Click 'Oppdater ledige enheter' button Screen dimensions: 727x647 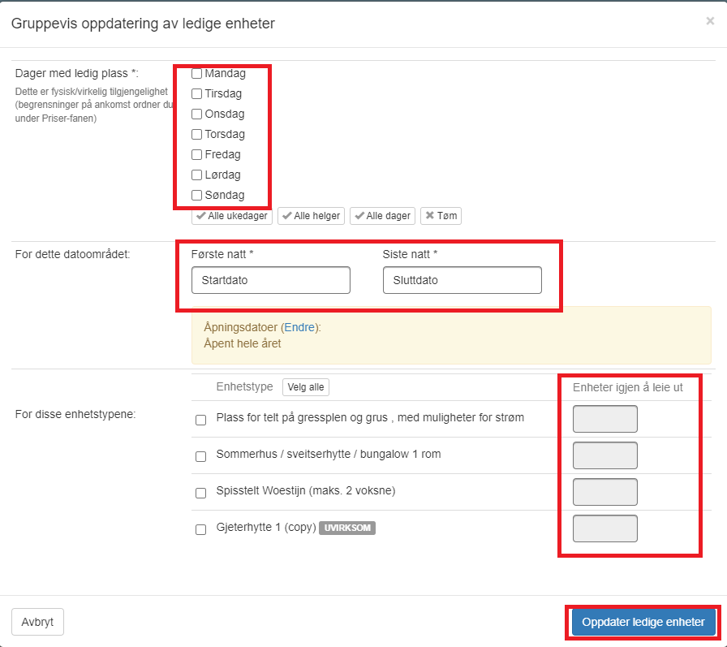tap(643, 622)
